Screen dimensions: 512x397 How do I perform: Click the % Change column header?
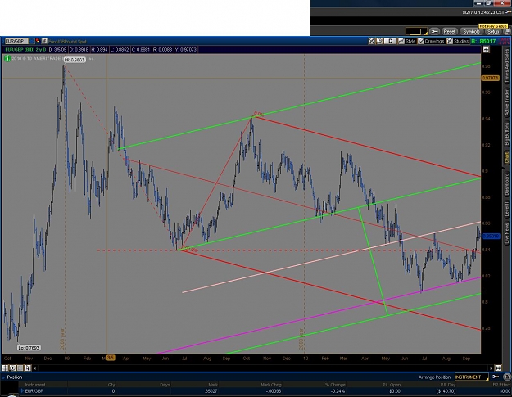[x=335, y=385]
